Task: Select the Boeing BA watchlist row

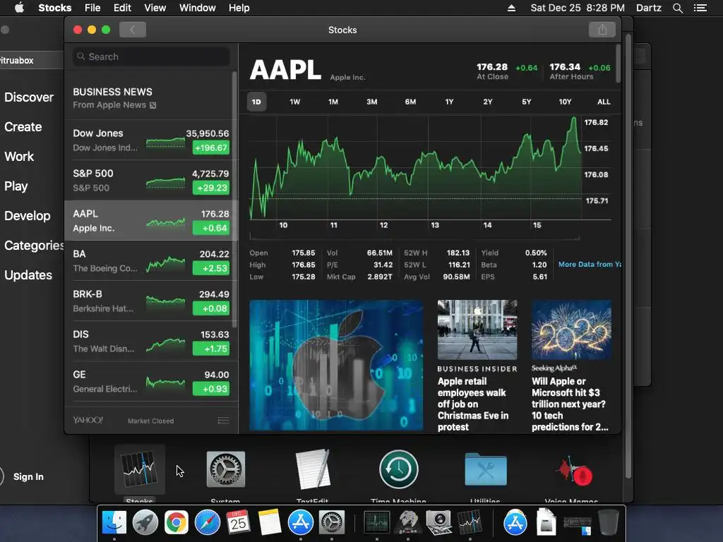Action: coord(151,261)
